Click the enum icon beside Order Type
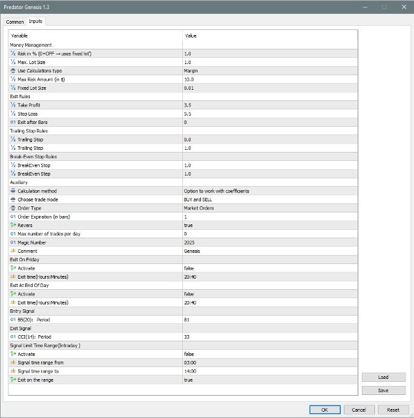414x418 pixels. 13,208
